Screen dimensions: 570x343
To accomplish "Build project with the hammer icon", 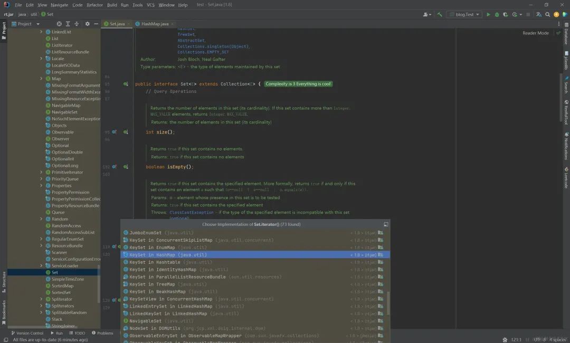I will [440, 15].
